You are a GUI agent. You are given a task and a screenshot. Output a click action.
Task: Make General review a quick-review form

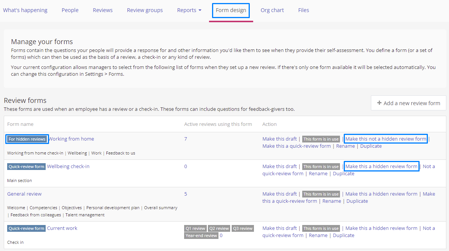(289, 201)
